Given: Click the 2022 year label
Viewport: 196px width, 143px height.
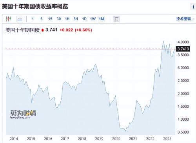Looking at the screenshot, I should (150, 139).
